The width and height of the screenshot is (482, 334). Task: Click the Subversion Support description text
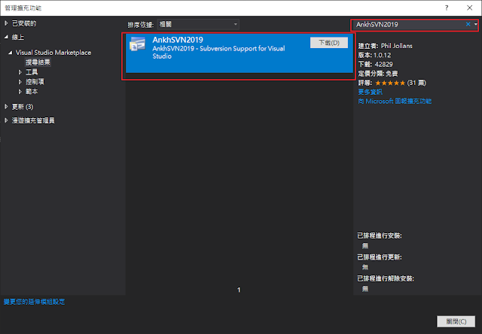click(x=218, y=52)
